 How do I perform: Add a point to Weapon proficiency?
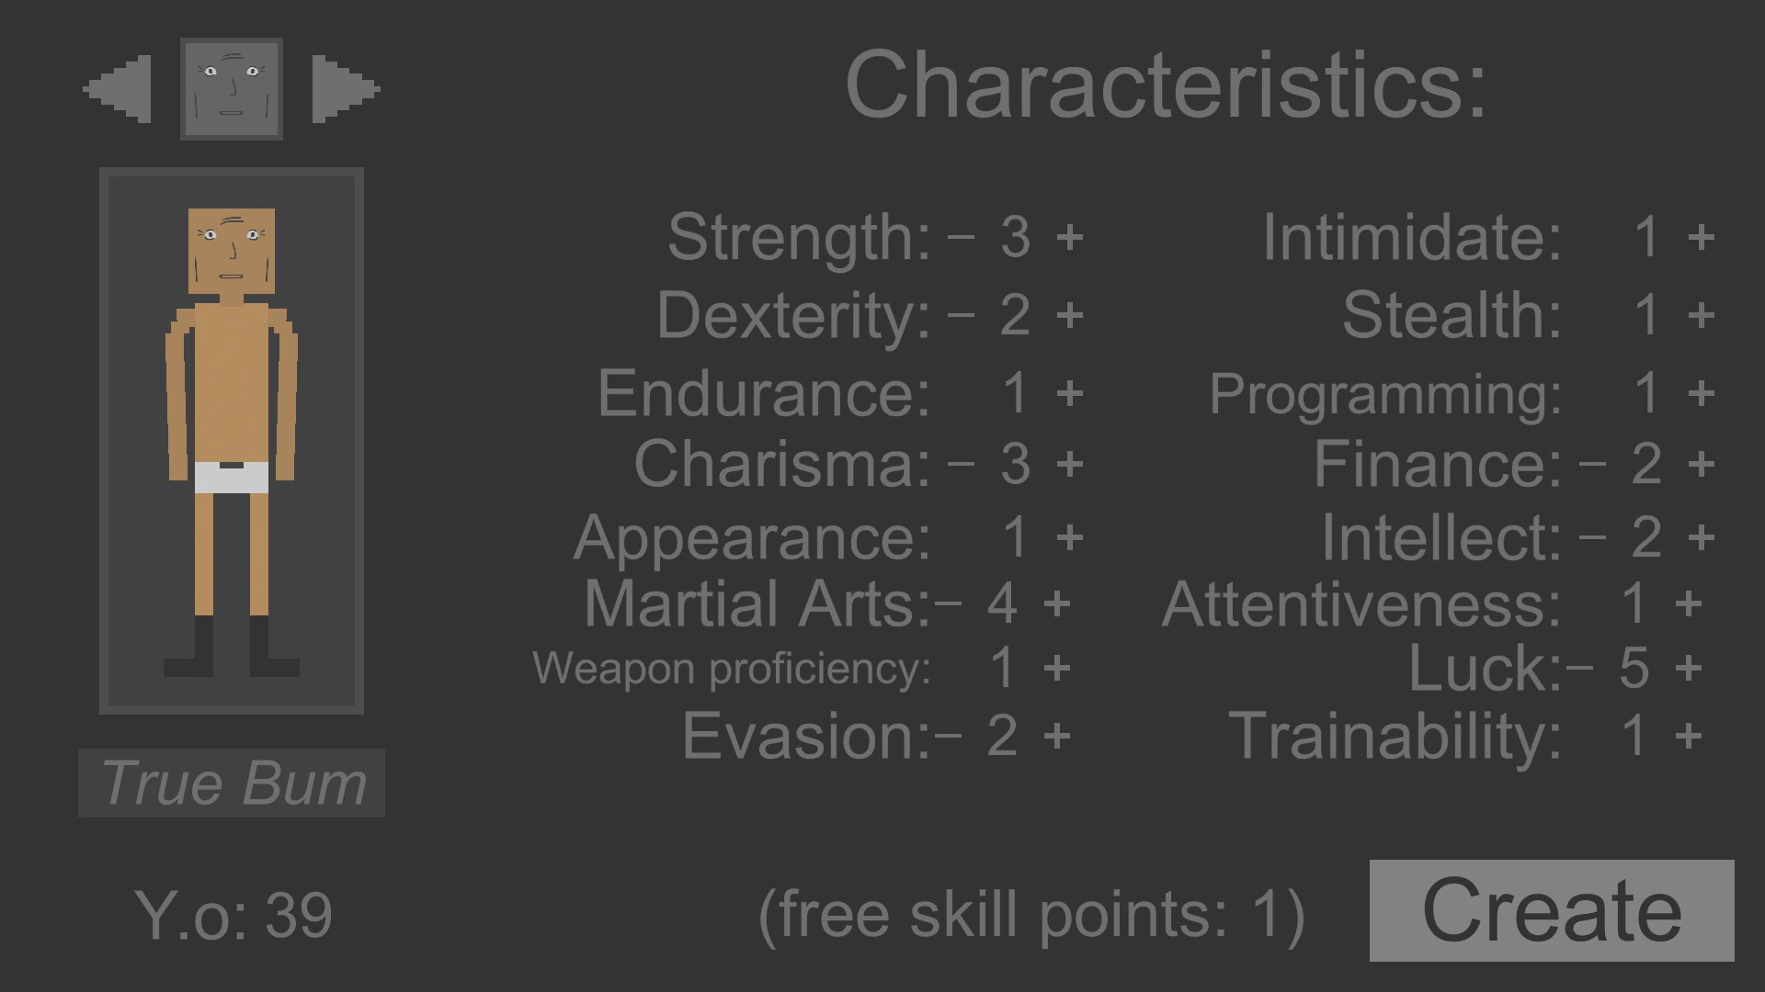[x=1057, y=668]
